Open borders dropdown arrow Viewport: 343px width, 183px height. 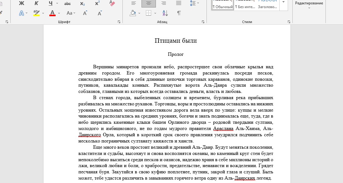tap(155, 13)
